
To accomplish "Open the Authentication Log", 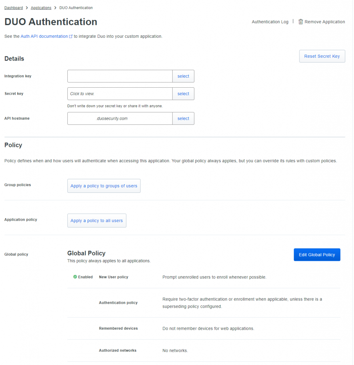I will coord(270,22).
